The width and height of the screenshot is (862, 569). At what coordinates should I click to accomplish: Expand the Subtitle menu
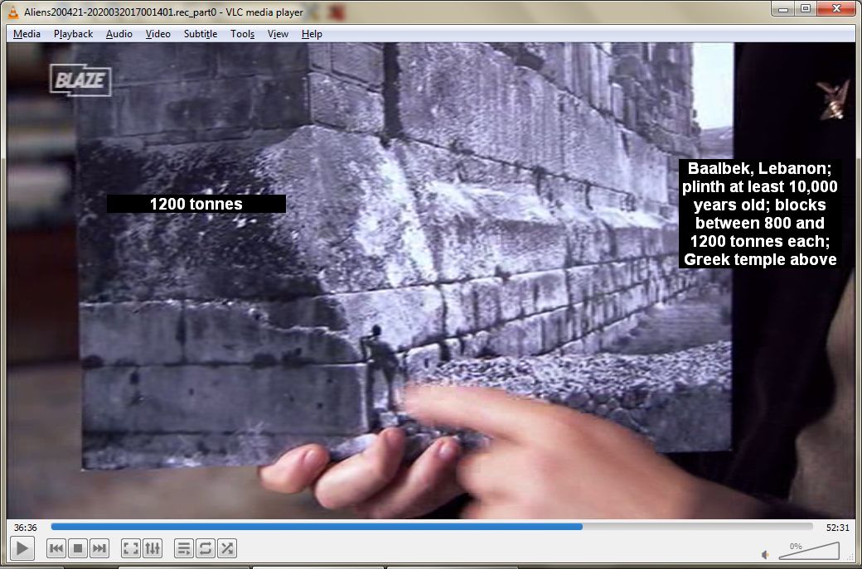(201, 34)
